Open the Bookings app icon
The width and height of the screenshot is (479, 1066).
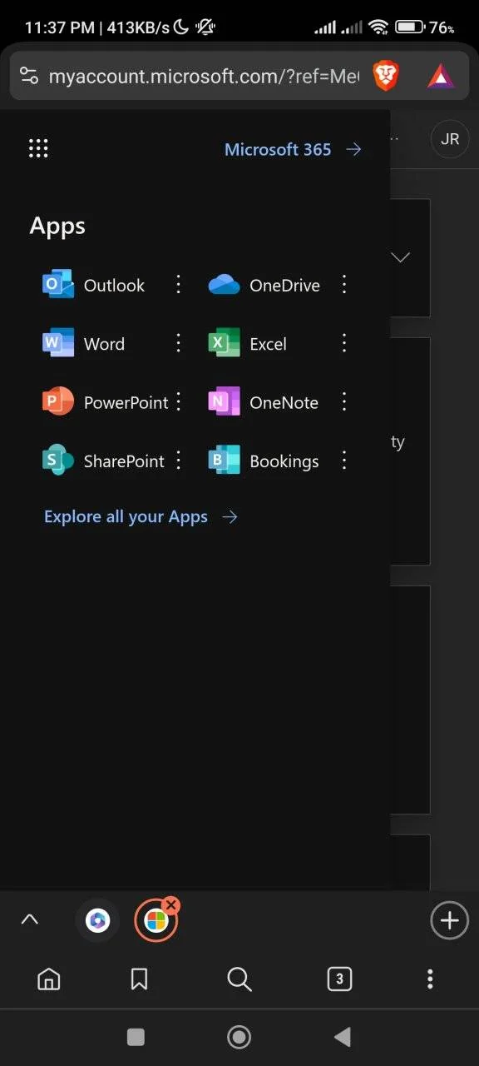pyautogui.click(x=224, y=461)
